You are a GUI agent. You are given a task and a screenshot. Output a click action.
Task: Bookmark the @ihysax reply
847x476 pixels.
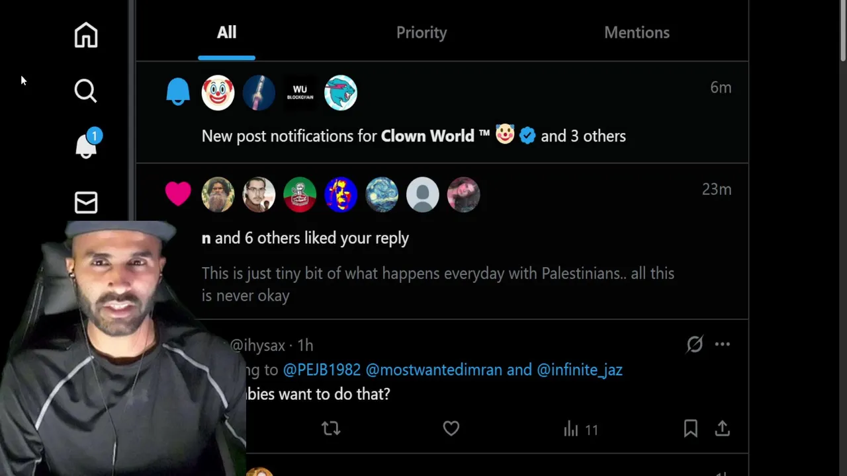[690, 429]
